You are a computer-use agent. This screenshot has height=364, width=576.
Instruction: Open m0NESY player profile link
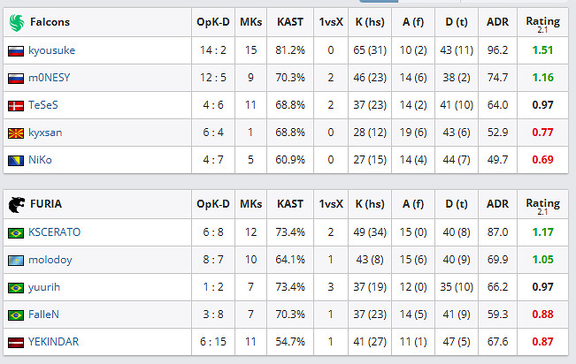pos(48,78)
